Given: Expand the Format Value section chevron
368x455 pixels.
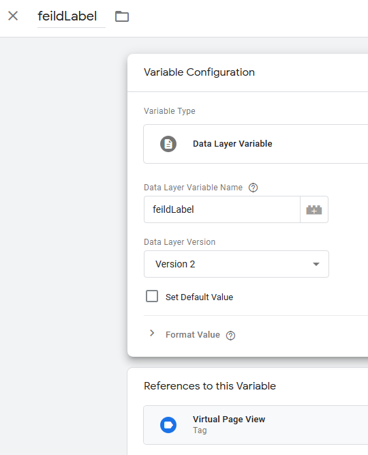Looking at the screenshot, I should click(152, 333).
